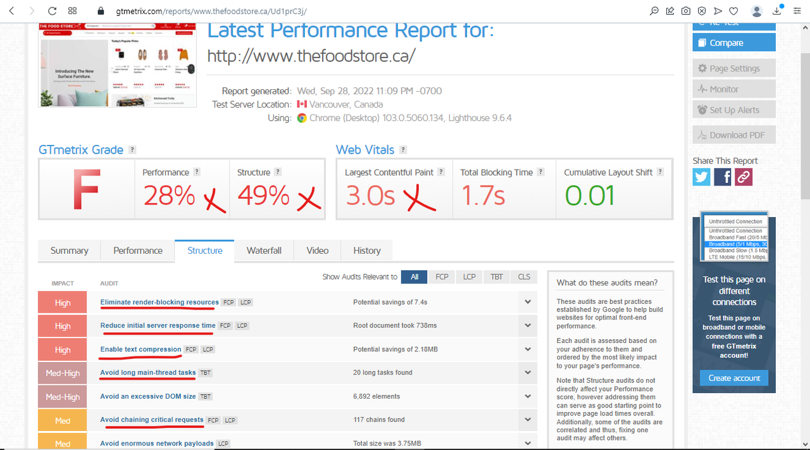Open the History tab

(367, 251)
